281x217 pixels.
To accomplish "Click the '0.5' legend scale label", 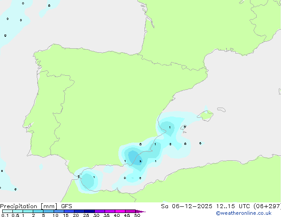I will pyautogui.click(x=15, y=215).
